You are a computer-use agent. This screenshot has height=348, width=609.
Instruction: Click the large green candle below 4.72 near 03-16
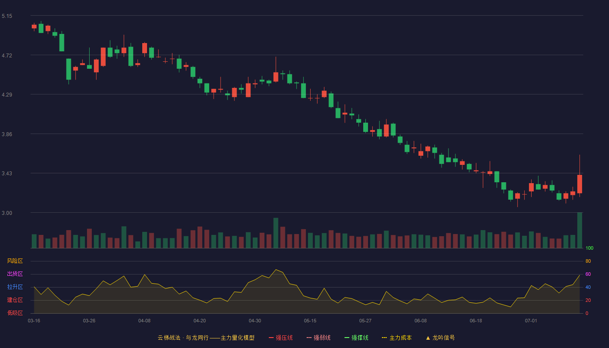click(x=68, y=69)
